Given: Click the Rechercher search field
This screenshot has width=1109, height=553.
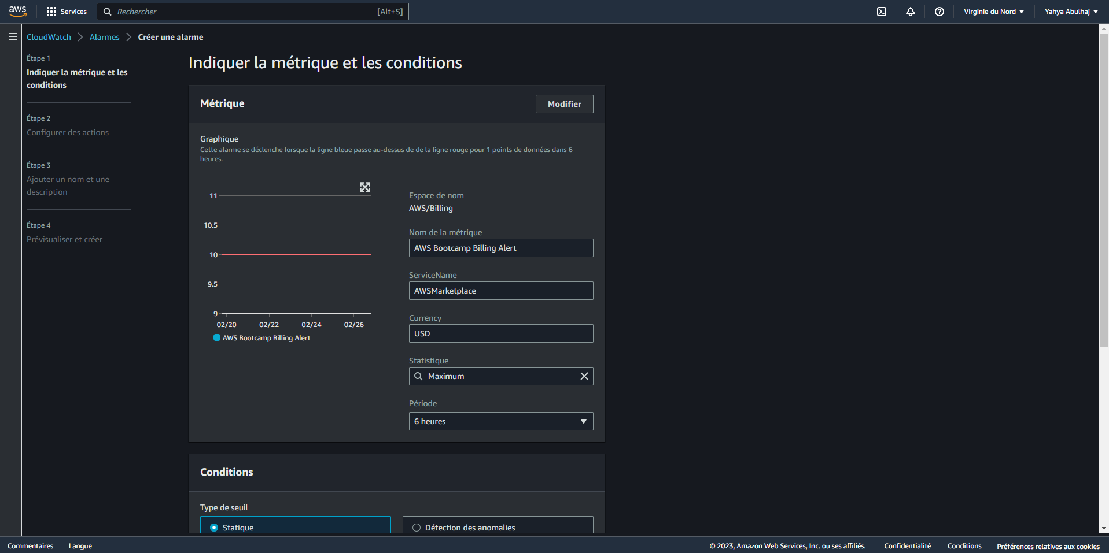Looking at the screenshot, I should tap(253, 12).
